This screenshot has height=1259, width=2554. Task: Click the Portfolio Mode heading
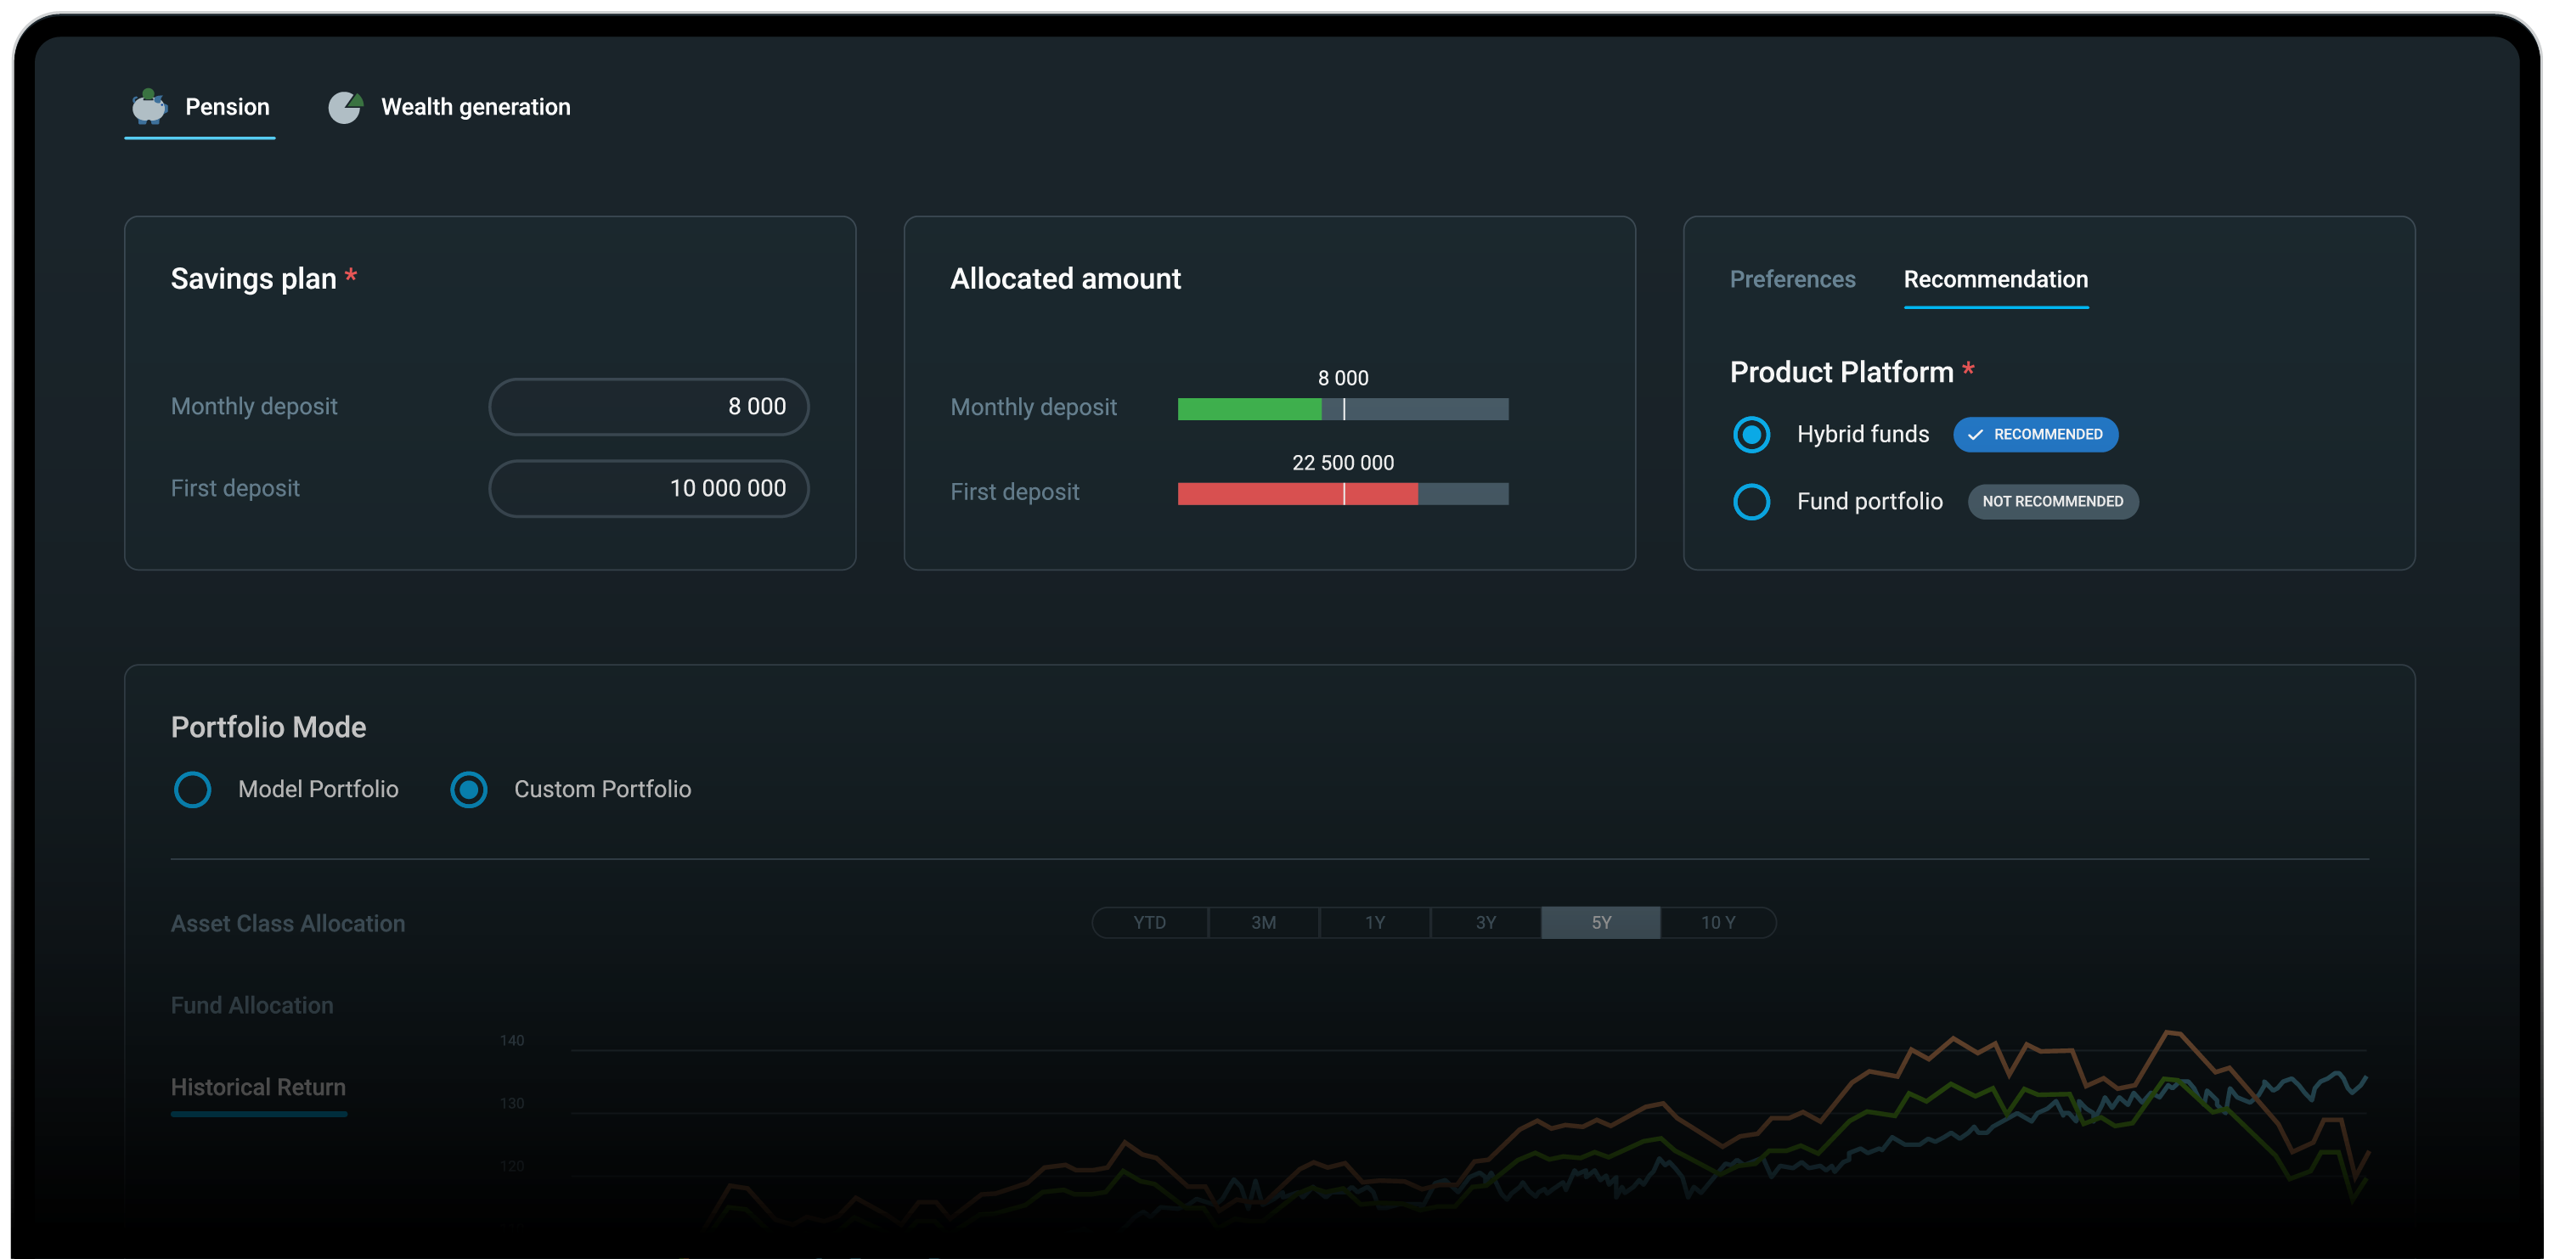(268, 727)
